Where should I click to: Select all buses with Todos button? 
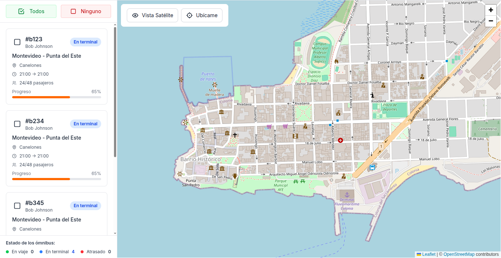pyautogui.click(x=31, y=11)
